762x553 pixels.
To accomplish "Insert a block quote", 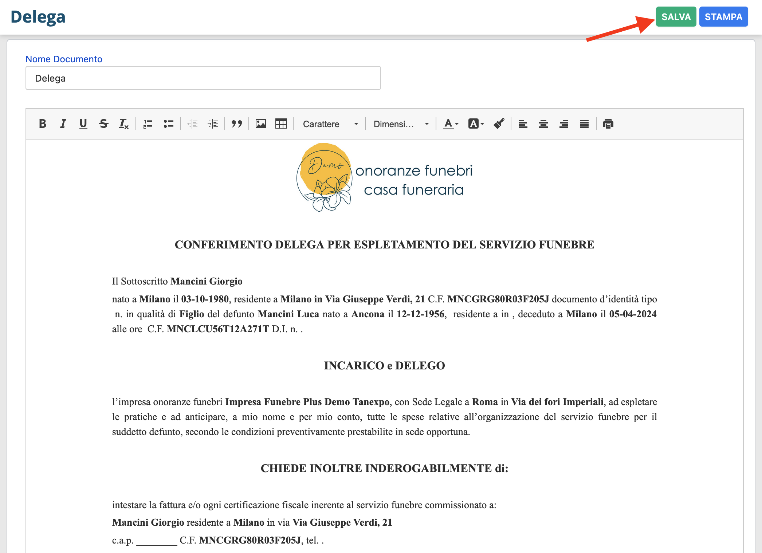I will pos(237,124).
